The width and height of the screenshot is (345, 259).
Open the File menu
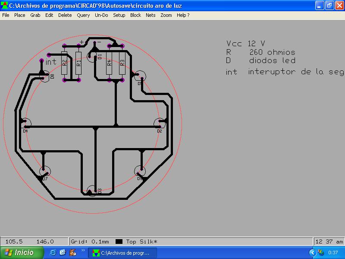coord(6,15)
